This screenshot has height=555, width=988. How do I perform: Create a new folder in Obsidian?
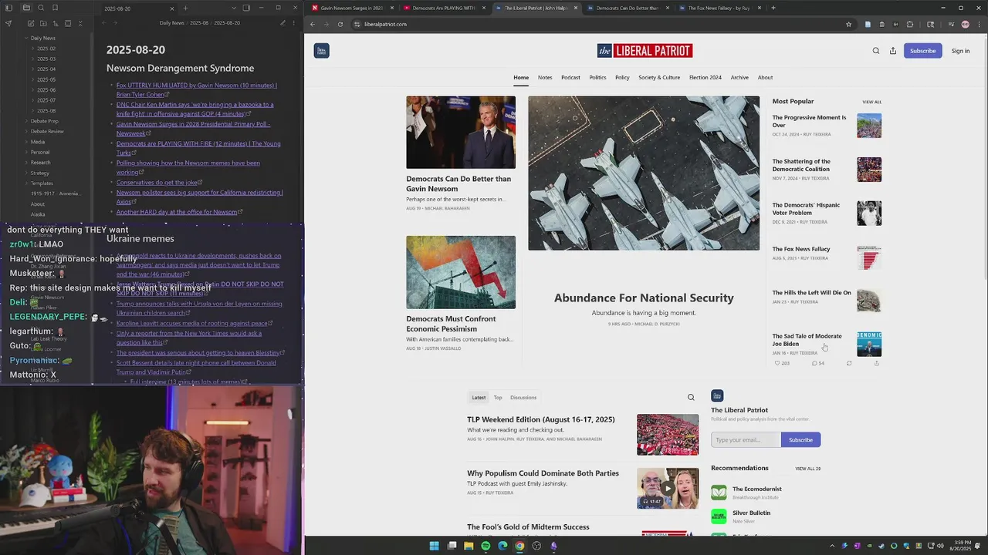[x=43, y=23]
